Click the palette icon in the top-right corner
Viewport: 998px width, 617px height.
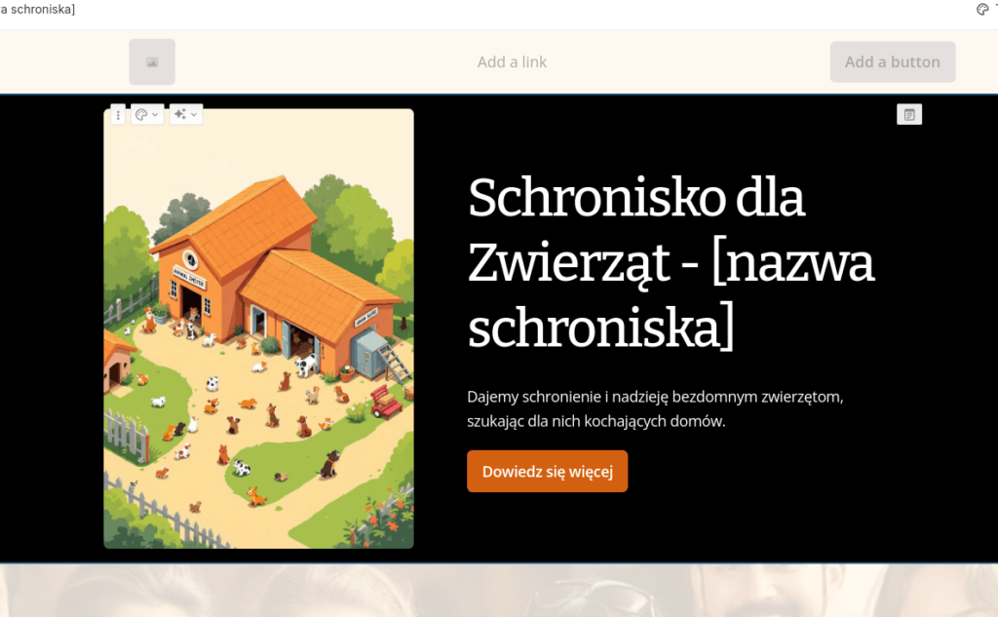[x=982, y=9]
